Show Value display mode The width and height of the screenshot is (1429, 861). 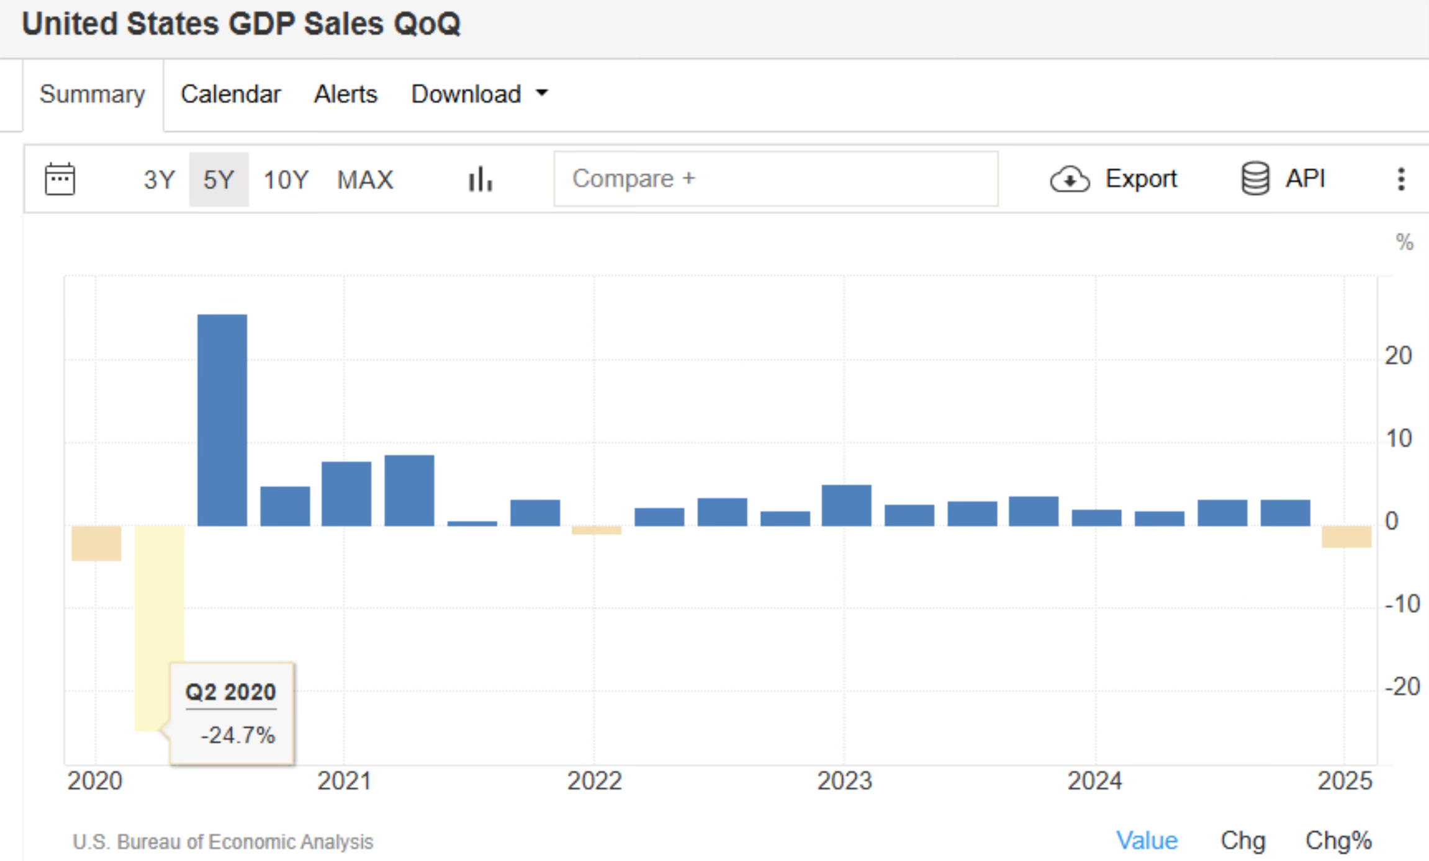click(x=1147, y=841)
